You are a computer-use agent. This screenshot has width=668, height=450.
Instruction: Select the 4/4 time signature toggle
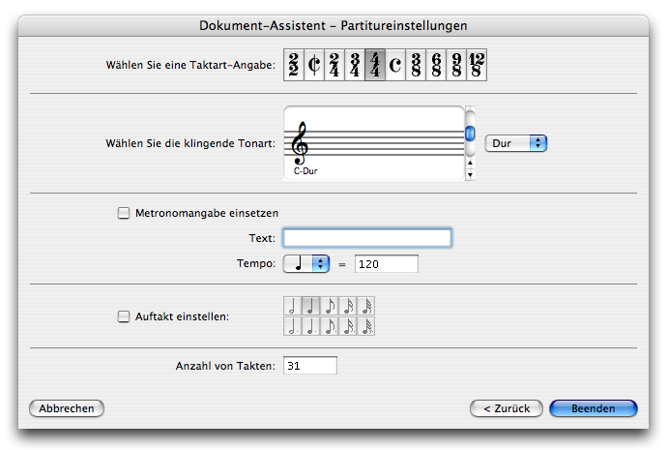point(374,66)
